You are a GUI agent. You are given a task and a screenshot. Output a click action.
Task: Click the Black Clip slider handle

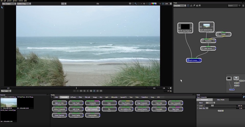tap(207, 108)
